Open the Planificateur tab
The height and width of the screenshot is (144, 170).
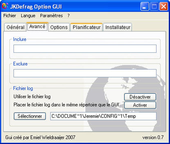[86, 27]
